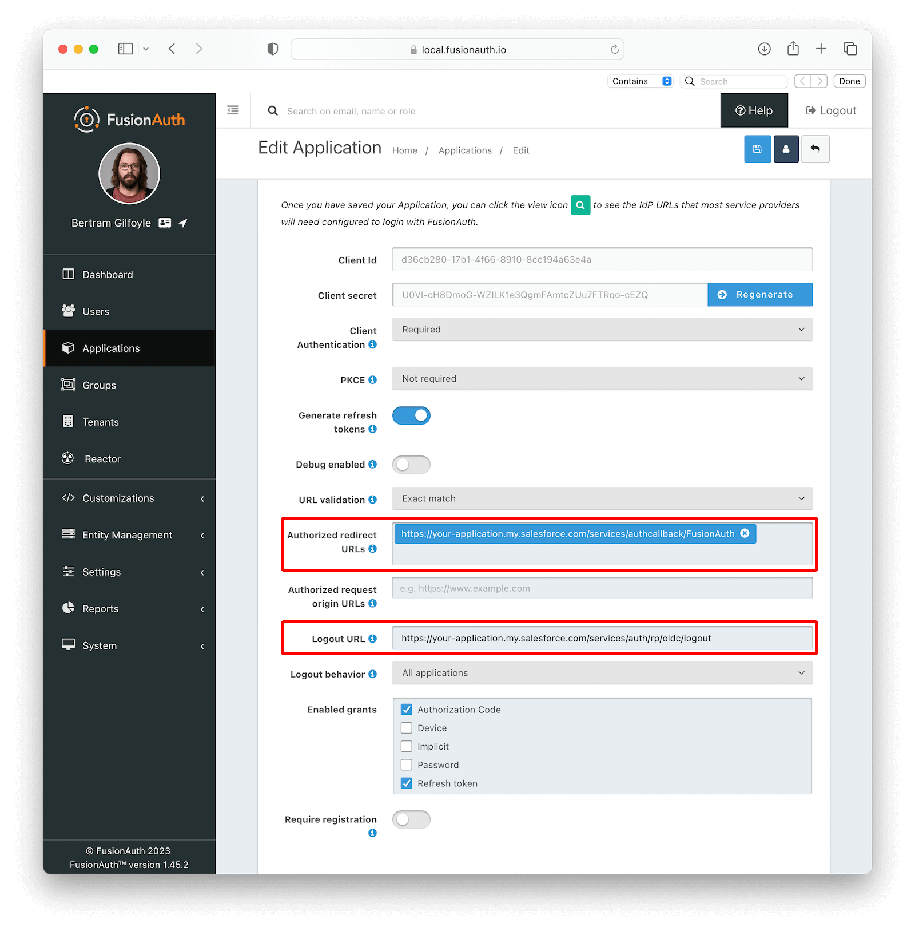The height and width of the screenshot is (931, 915).
Task: Open Reactor in the sidebar
Action: [129, 459]
